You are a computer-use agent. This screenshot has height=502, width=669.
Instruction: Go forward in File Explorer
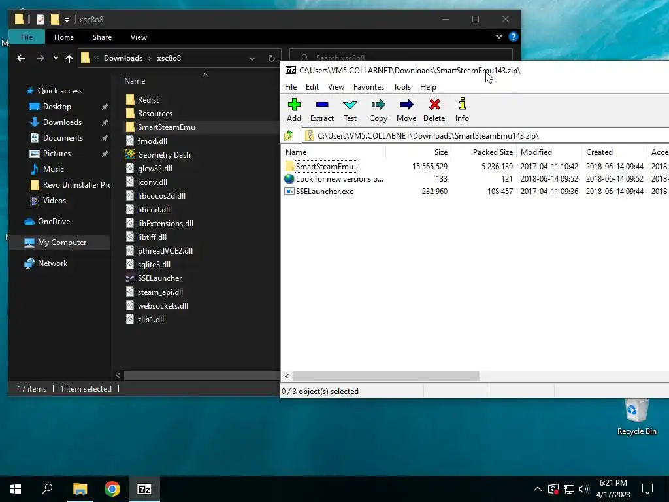pyautogui.click(x=41, y=58)
